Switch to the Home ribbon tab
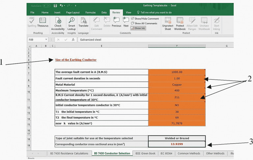The height and width of the screenshot is (160, 253). click(x=45, y=12)
